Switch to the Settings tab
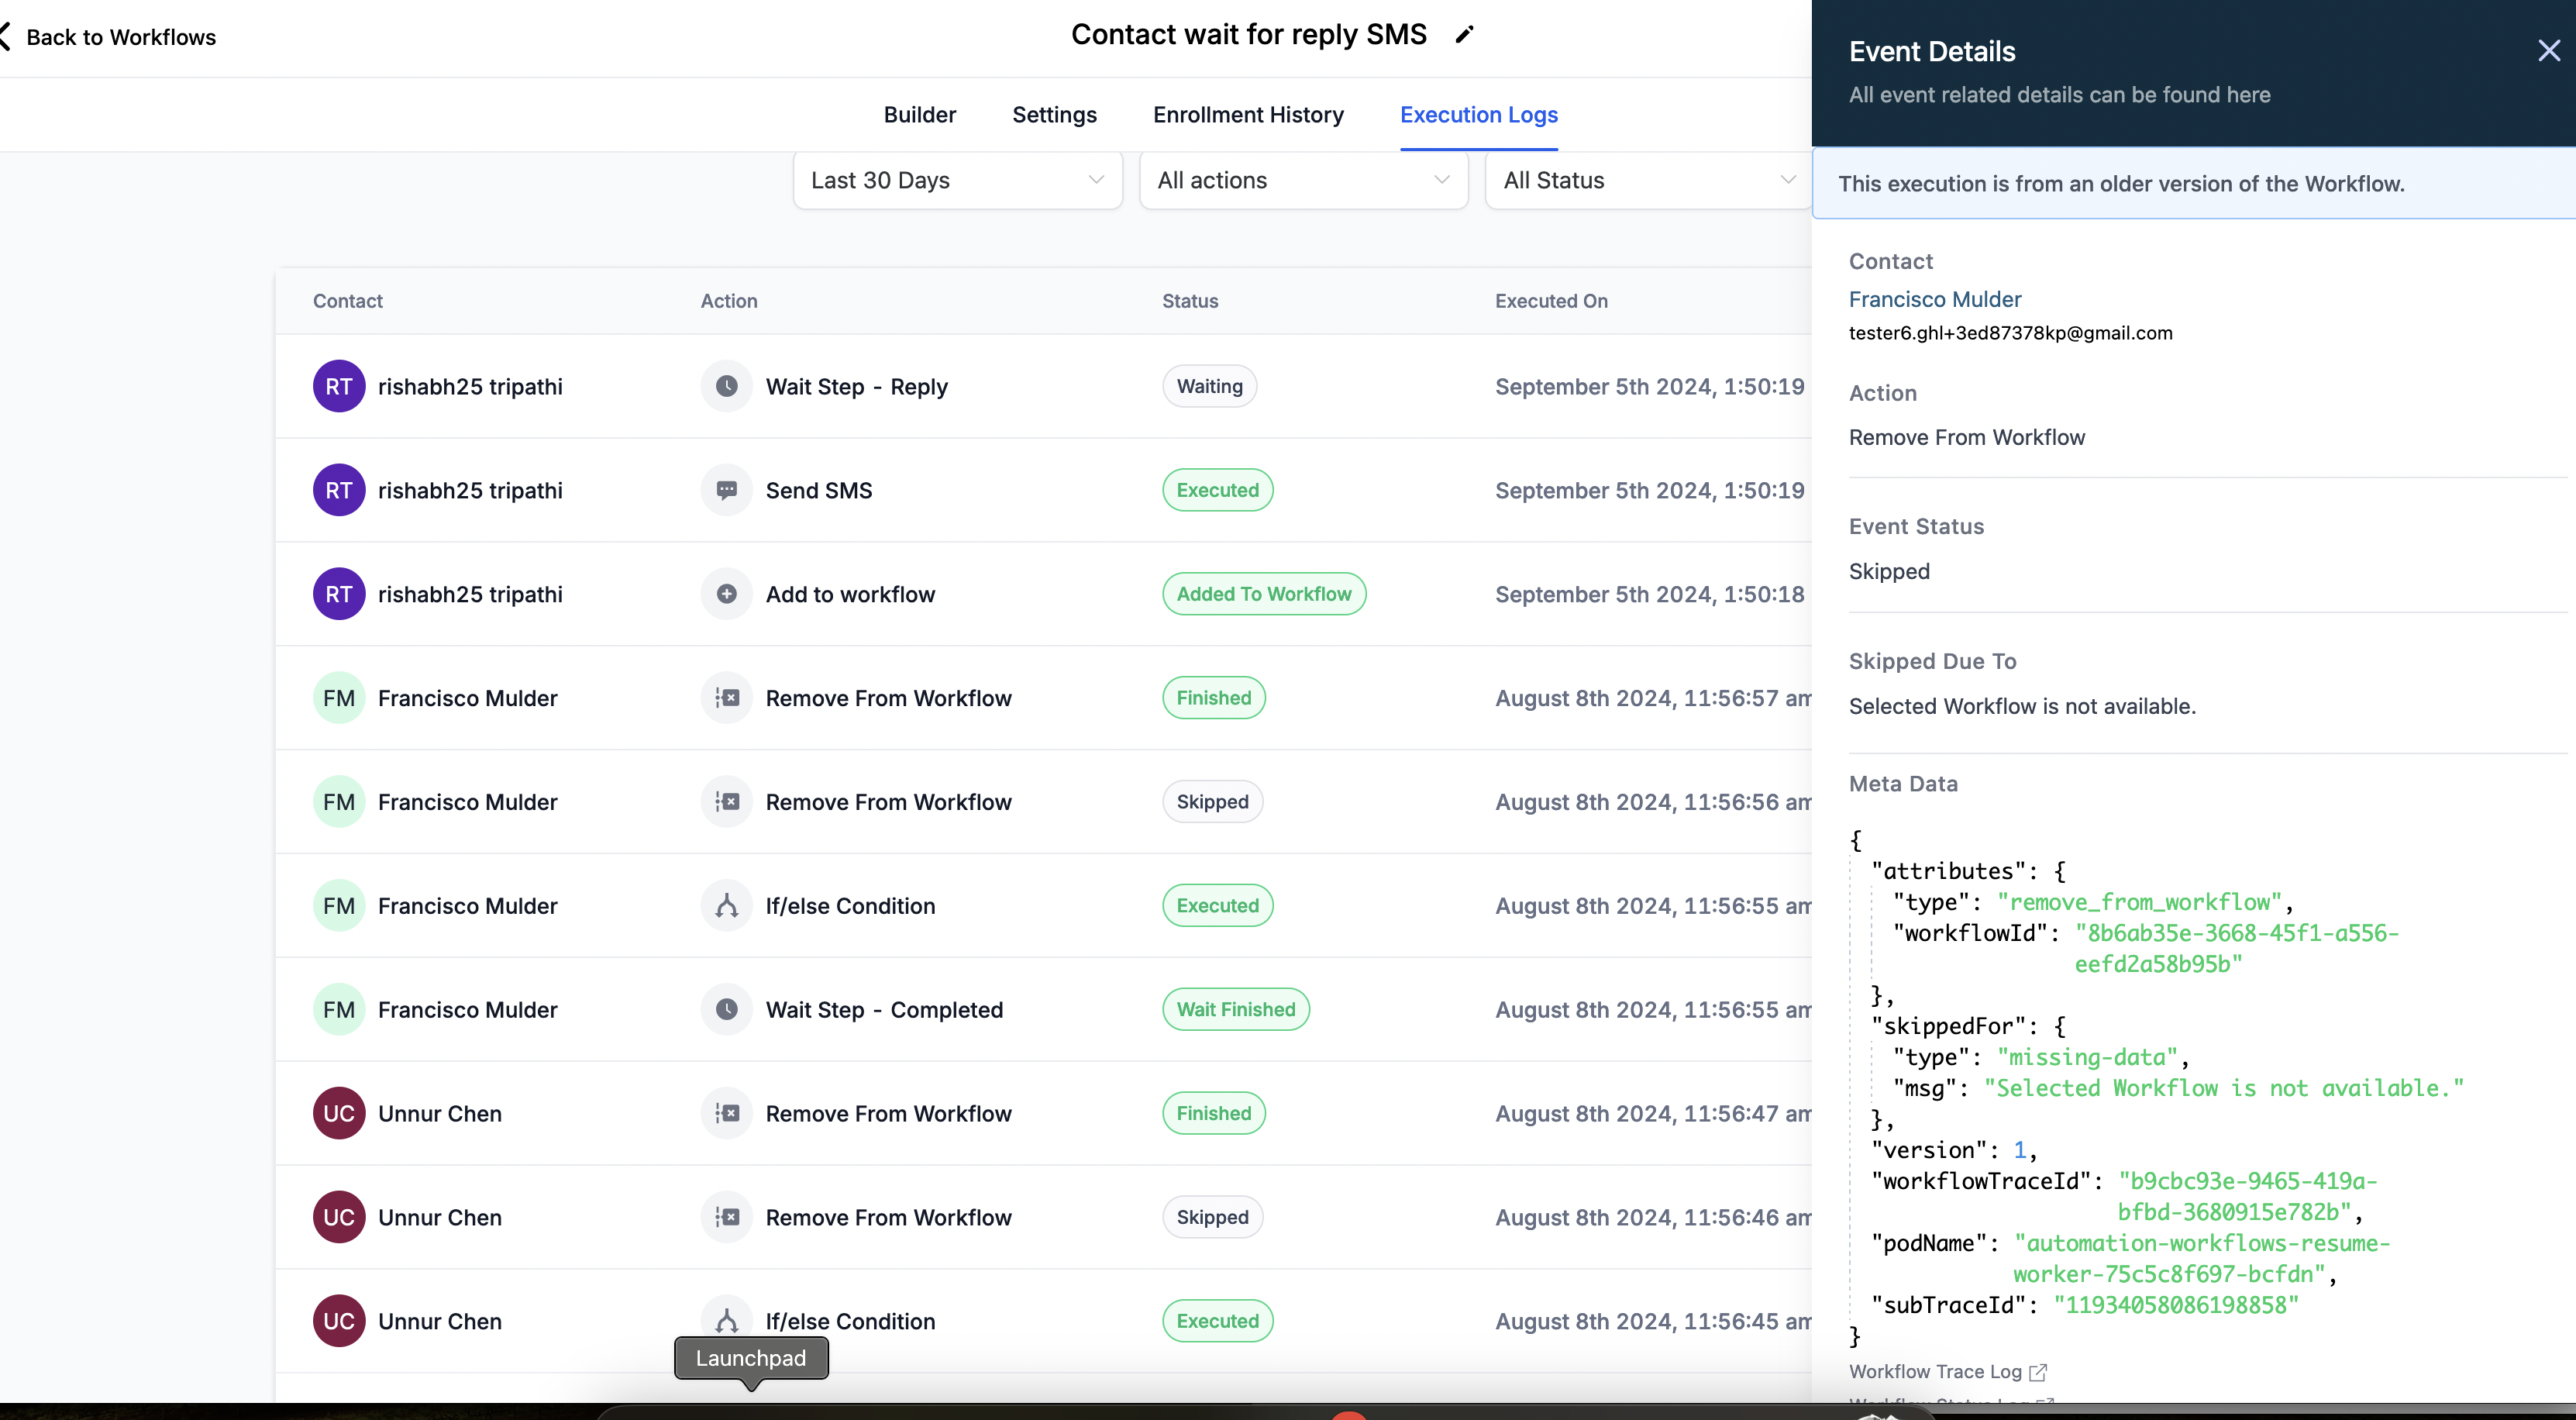This screenshot has width=2576, height=1420. click(1054, 115)
